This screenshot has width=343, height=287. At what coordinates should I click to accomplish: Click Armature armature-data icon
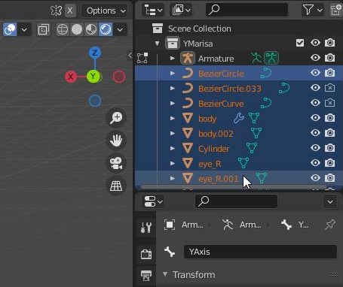[271, 58]
